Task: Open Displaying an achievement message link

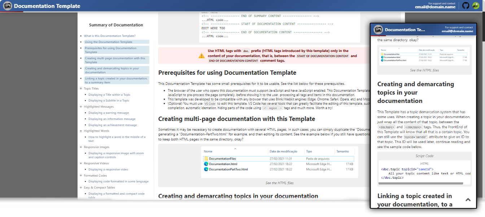Action: pos(113,125)
